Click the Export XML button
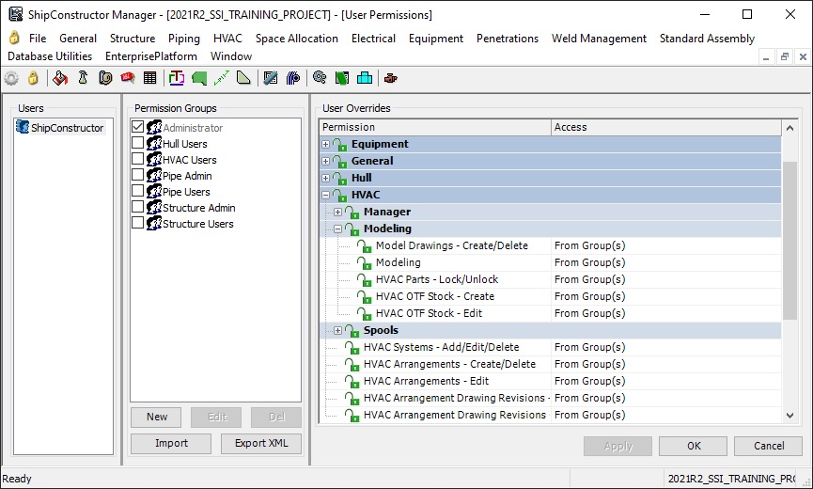 pos(260,443)
